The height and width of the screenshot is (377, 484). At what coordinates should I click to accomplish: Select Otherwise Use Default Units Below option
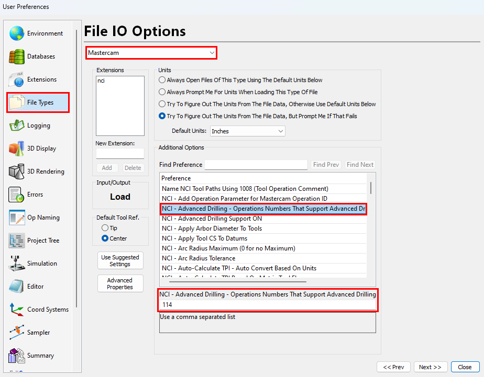[162, 104]
